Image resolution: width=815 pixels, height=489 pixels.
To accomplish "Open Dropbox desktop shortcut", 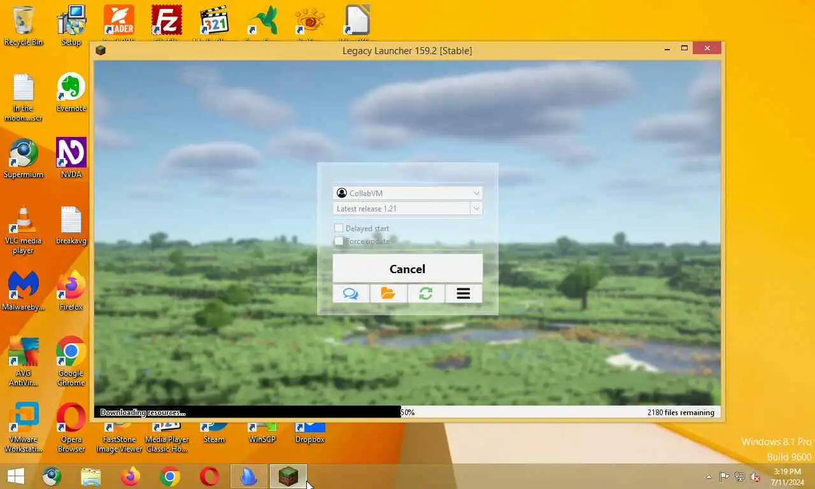I will (x=310, y=433).
